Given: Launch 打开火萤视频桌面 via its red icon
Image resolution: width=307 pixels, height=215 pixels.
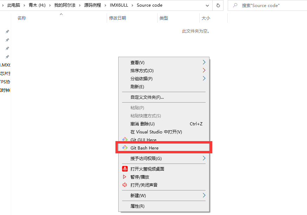Looking at the screenshot, I should [x=125, y=168].
